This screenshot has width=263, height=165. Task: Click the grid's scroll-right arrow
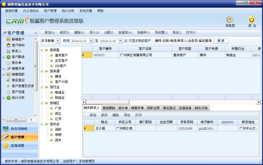click(x=259, y=102)
